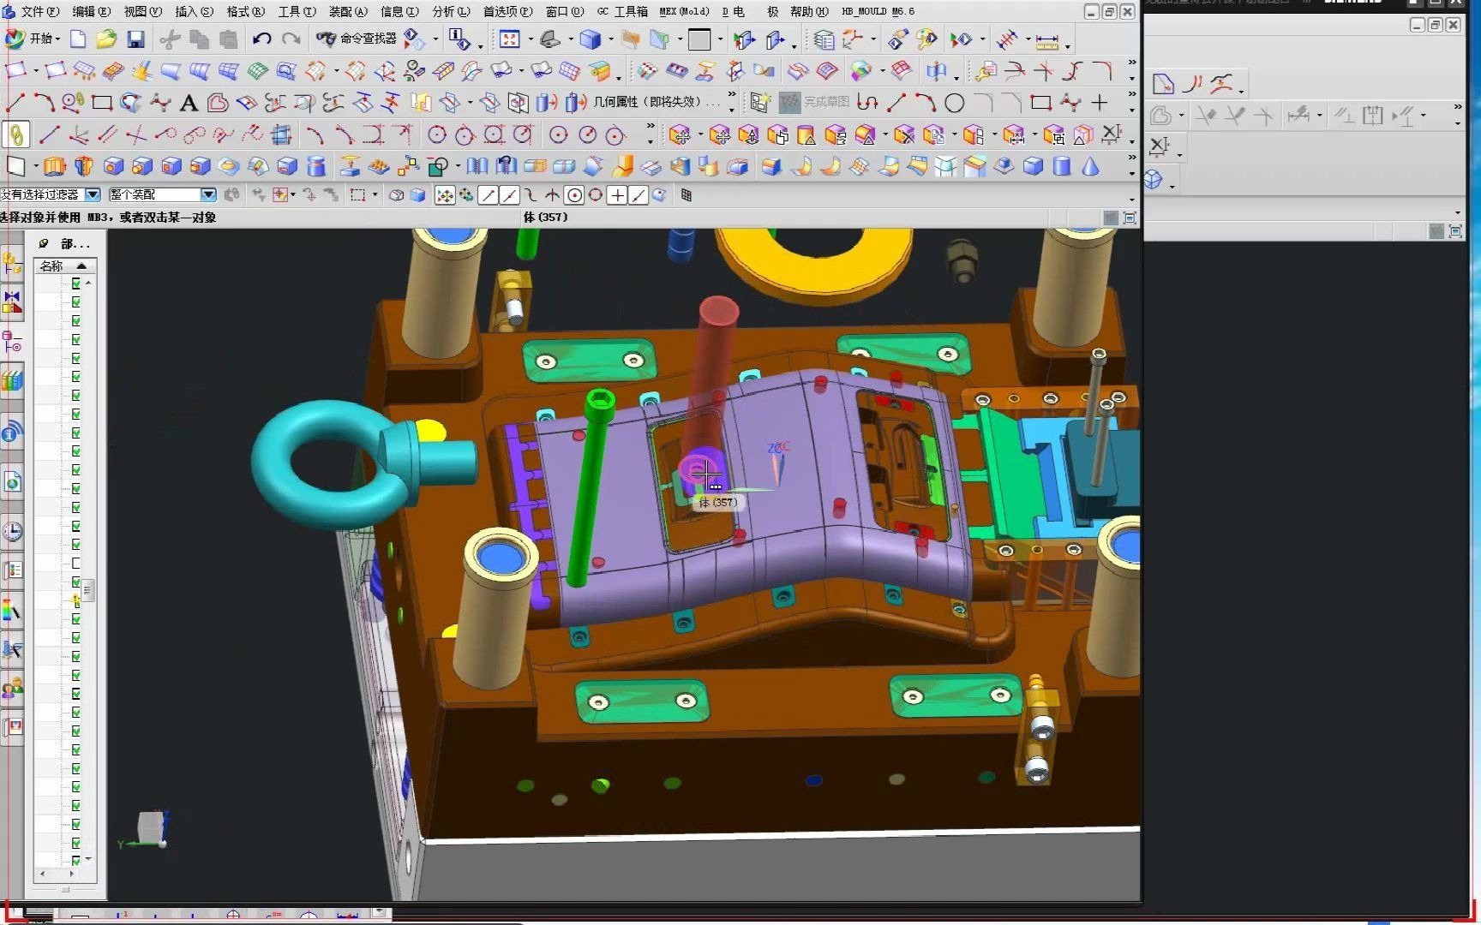Open the 开始 start dropdown

pos(33,39)
